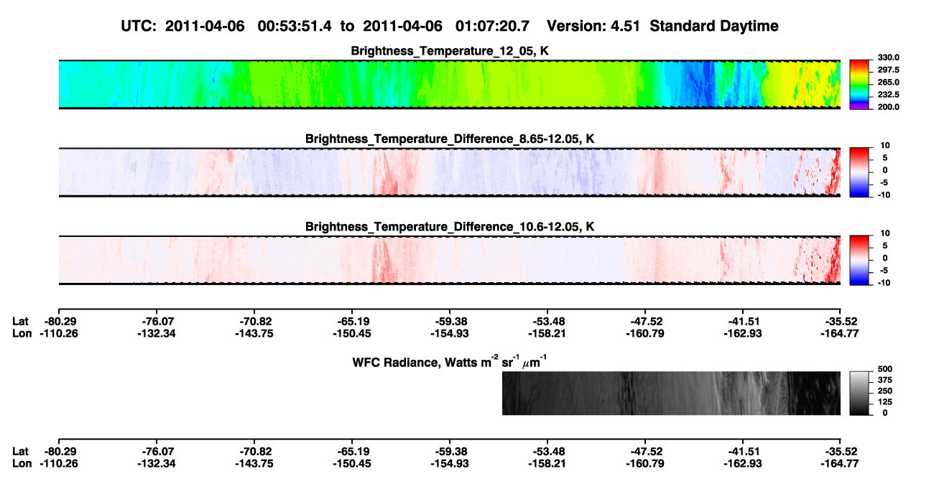Click longitude '-110.26' on the axis below WFC Radiance
The width and height of the screenshot is (934, 479).
pos(60,464)
